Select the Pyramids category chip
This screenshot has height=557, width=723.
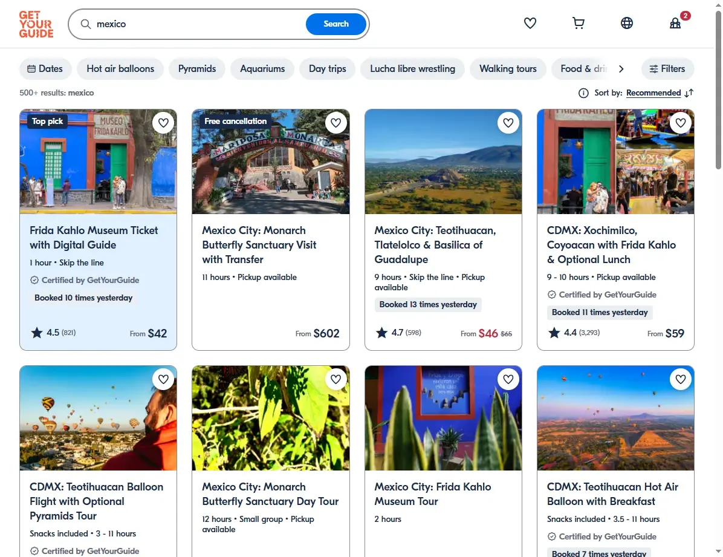point(197,69)
